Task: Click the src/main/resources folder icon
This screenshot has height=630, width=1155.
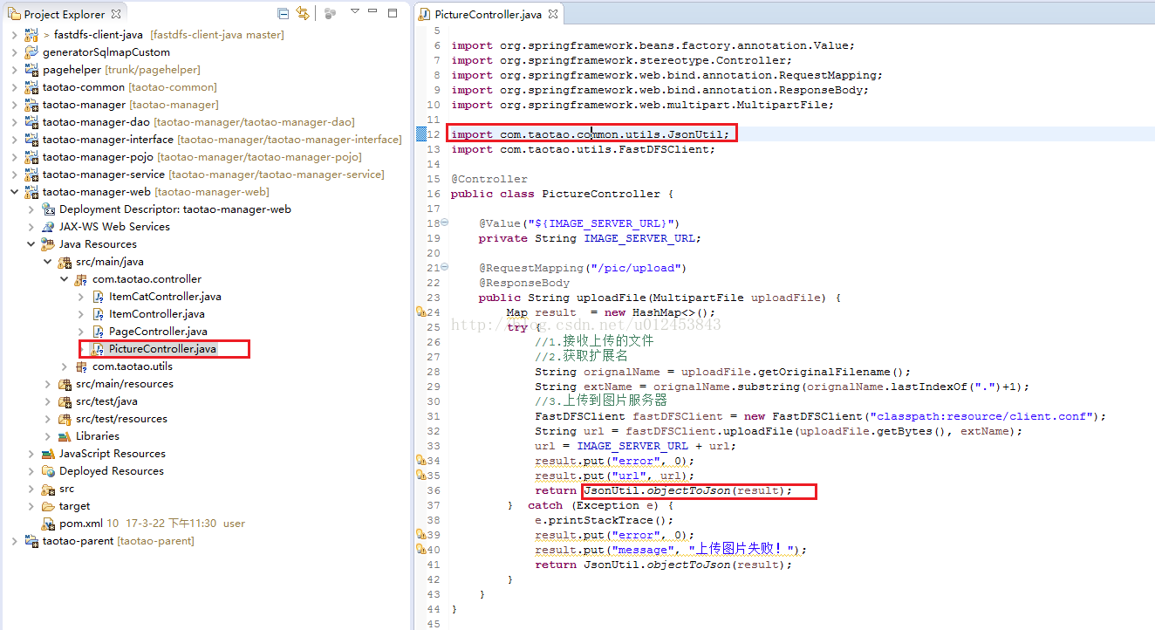Action: (x=65, y=384)
